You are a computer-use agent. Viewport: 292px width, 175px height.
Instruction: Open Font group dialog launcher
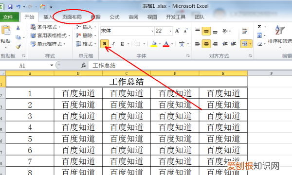(x=188, y=55)
